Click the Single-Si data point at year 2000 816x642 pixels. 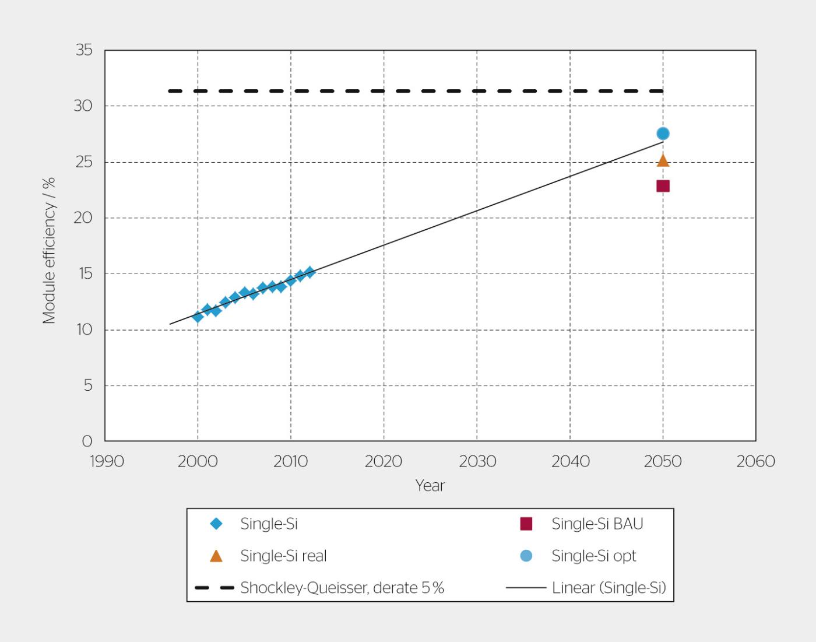[198, 317]
